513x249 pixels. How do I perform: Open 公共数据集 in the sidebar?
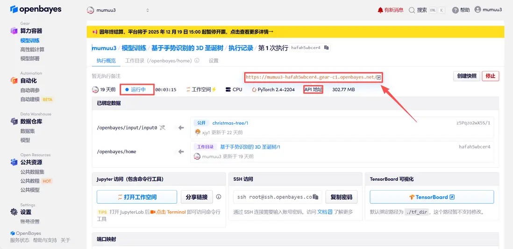pos(32,172)
